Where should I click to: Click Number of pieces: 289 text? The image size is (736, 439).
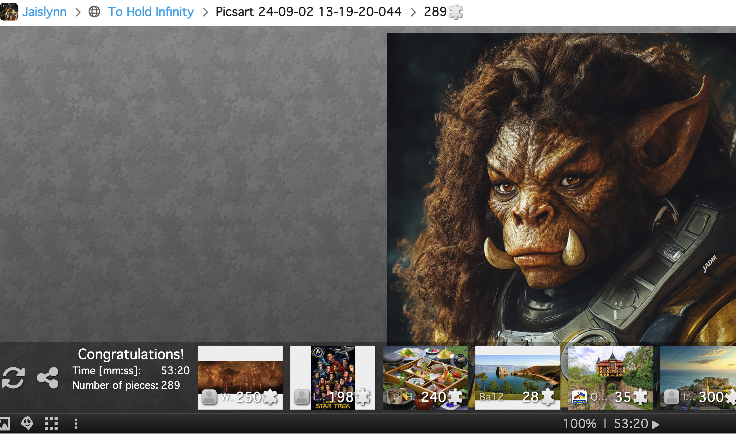tap(126, 385)
